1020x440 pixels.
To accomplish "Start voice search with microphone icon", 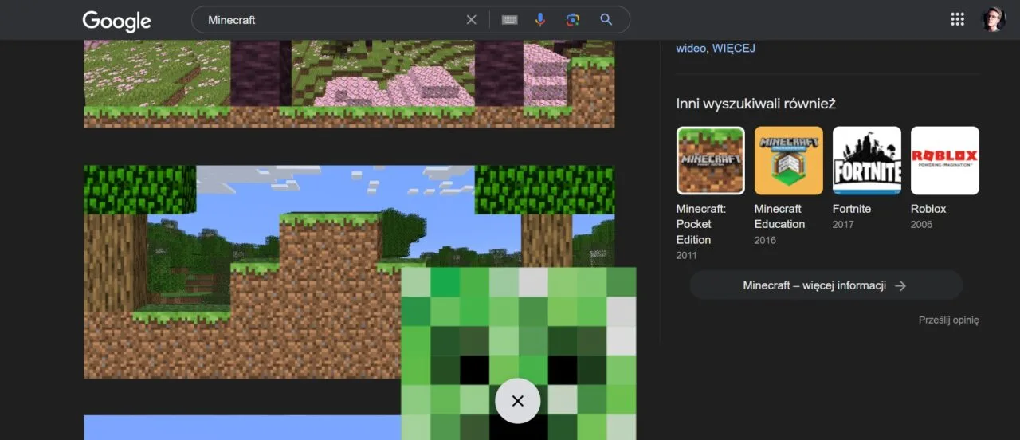I will click(540, 20).
